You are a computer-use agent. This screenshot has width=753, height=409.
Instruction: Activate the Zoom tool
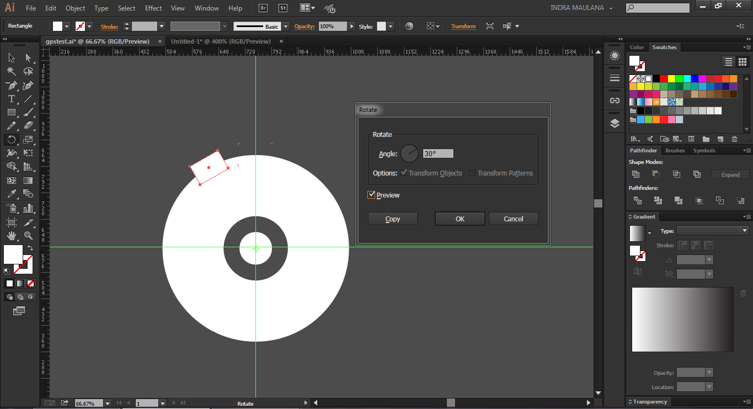[x=28, y=236]
